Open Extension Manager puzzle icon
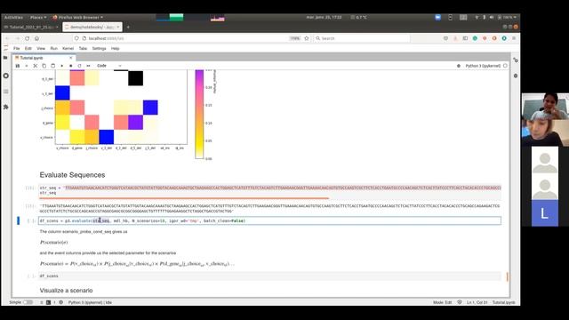The height and width of the screenshot is (320, 569). (6, 107)
